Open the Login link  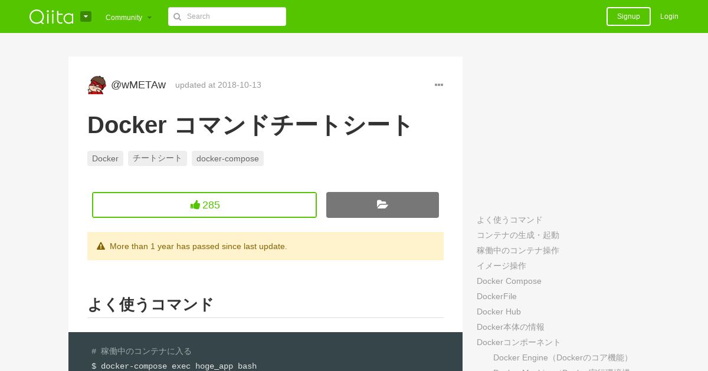pos(669,16)
